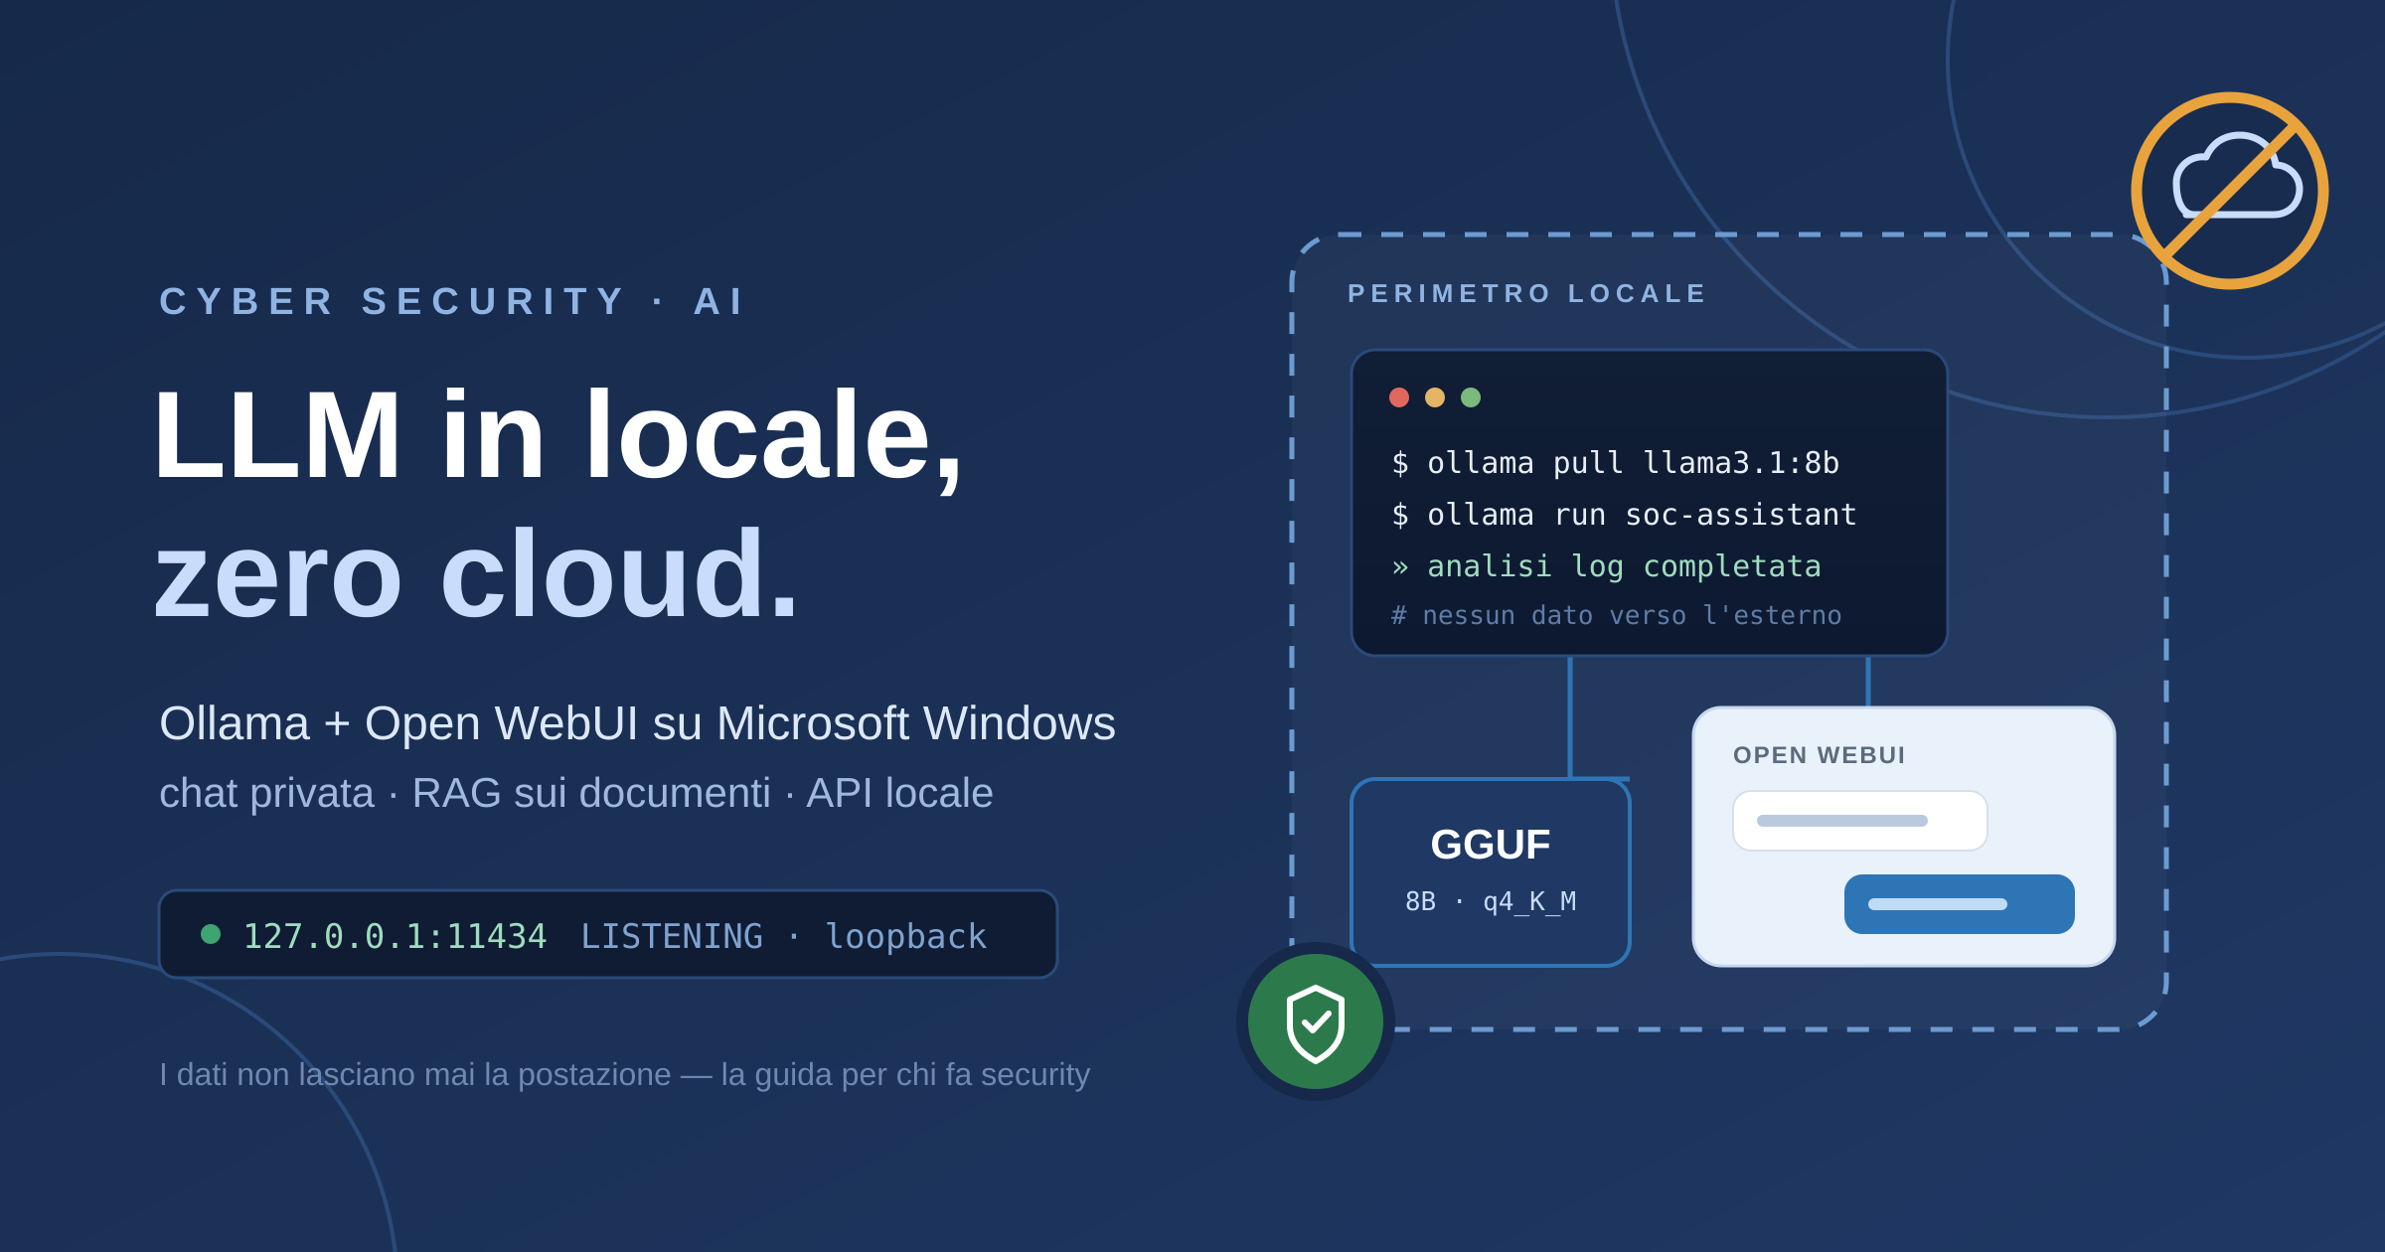This screenshot has height=1252, width=2385.
Task: Click the command "$ ollama pull llama3.1:8b"
Action: [1616, 463]
